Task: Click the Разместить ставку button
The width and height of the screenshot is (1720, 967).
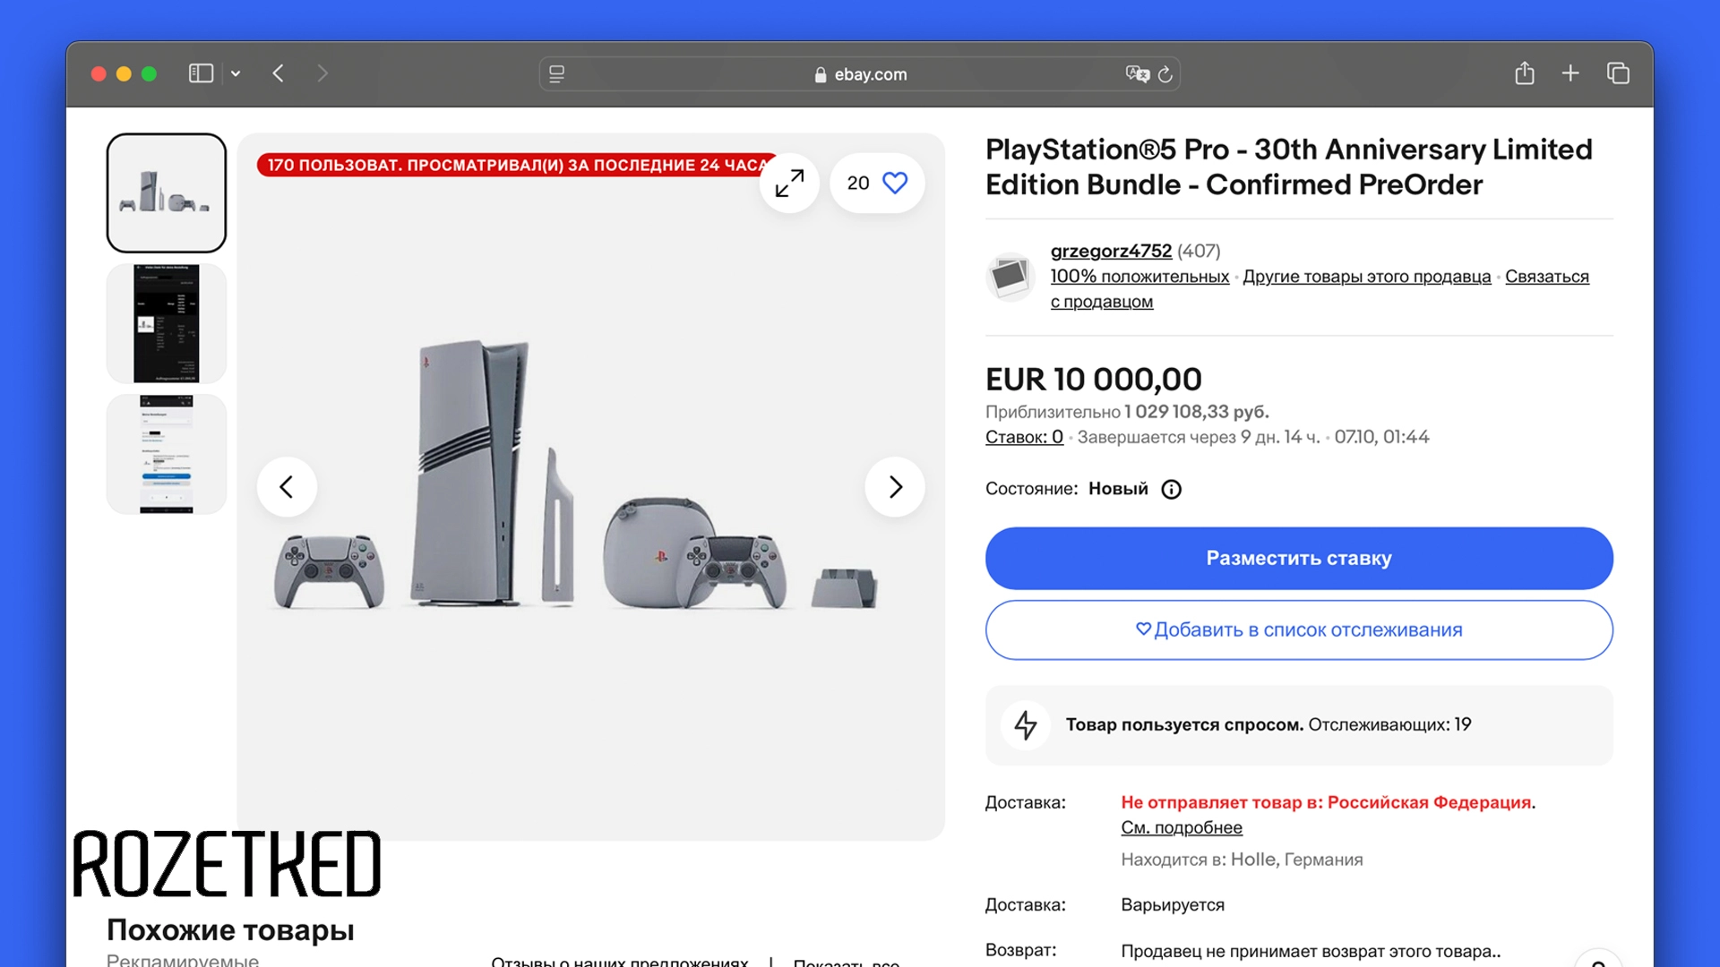Action: point(1299,558)
